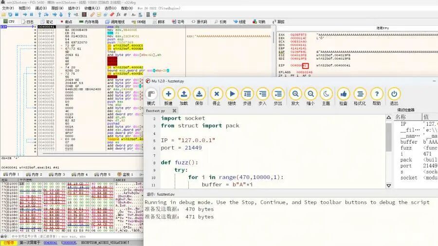Open the 视图 (View) menu in x32dbg
This screenshot has height=246, width=438.
pos(24,8)
